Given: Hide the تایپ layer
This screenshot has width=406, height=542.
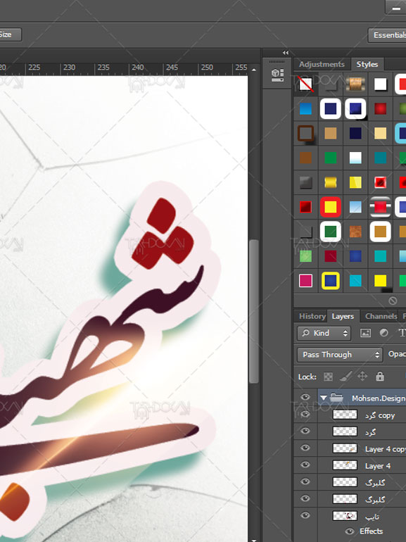Looking at the screenshot, I should tap(305, 516).
